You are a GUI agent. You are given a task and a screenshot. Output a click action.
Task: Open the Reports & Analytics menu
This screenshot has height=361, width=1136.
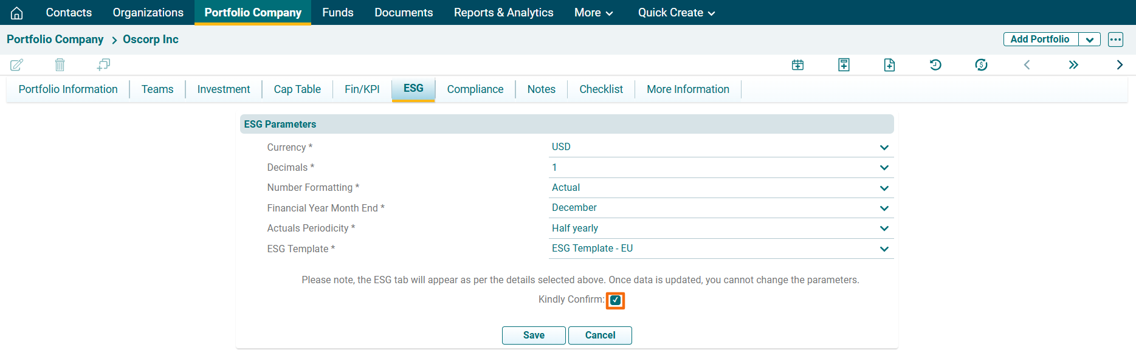coord(503,13)
